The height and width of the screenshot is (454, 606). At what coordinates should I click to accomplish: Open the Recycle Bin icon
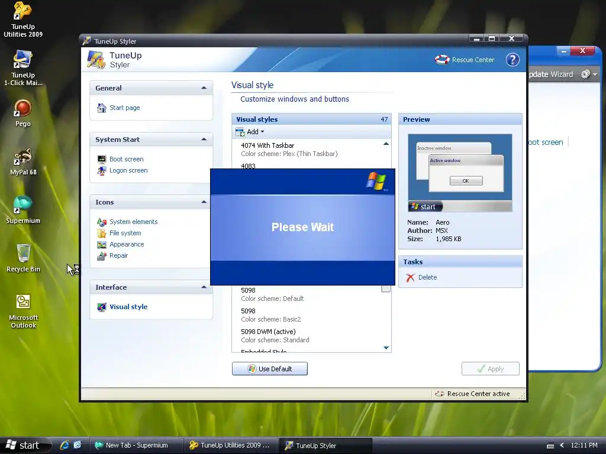coord(23,258)
